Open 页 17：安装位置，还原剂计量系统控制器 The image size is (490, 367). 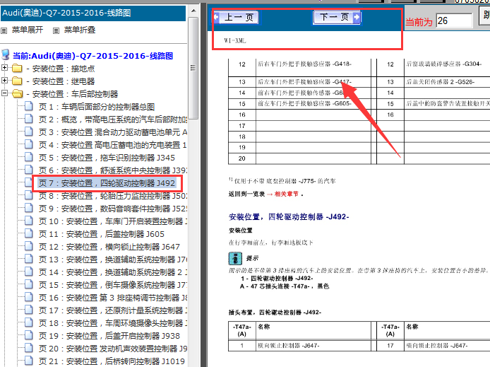coord(113,310)
